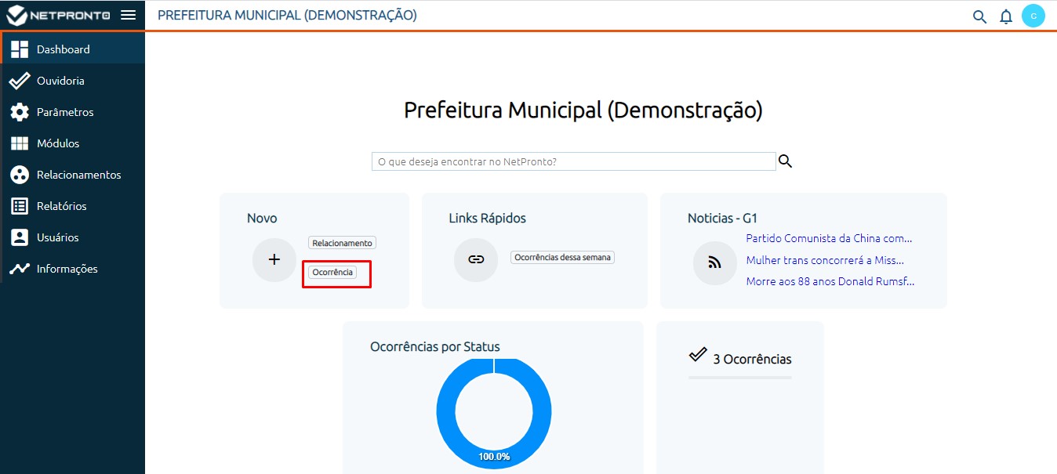Screen dimensions: 1057x474
Task: Click the PREFEITURA MUNICIPAL header title
Action: (x=287, y=15)
